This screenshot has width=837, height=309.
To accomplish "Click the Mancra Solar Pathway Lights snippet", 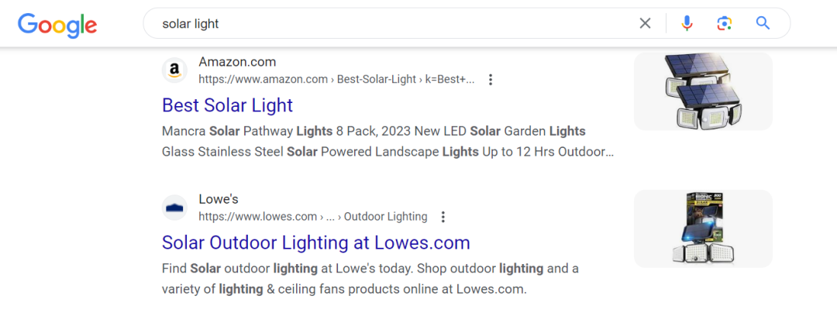I will (x=387, y=142).
